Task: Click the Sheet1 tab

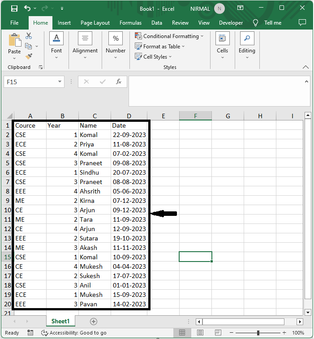Action: point(60,321)
